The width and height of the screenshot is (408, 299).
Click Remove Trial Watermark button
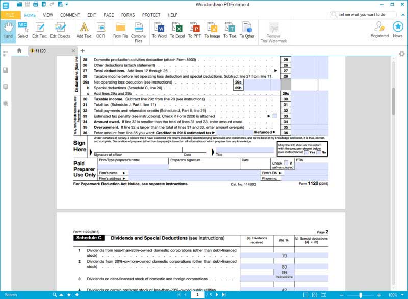274,33
